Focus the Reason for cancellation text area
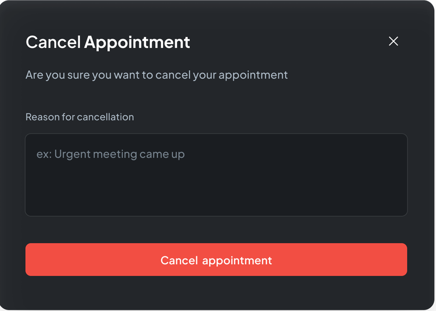The height and width of the screenshot is (311, 436). 216,175
